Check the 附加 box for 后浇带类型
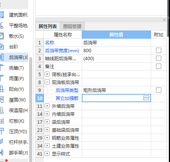Screen dimensions: 170x162 point(159,90)
